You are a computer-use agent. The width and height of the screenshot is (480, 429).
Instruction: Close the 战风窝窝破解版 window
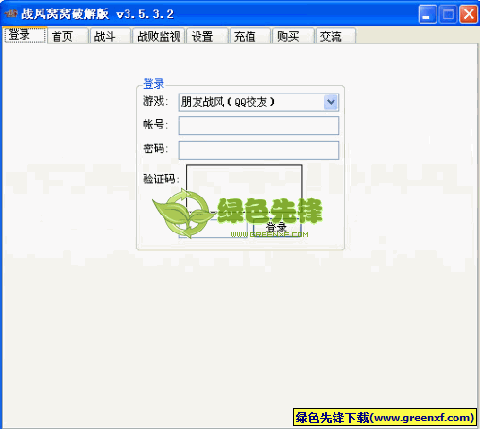pos(469,14)
